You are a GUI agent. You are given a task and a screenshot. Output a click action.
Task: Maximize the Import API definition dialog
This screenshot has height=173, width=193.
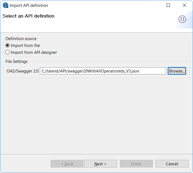tap(168, 5)
